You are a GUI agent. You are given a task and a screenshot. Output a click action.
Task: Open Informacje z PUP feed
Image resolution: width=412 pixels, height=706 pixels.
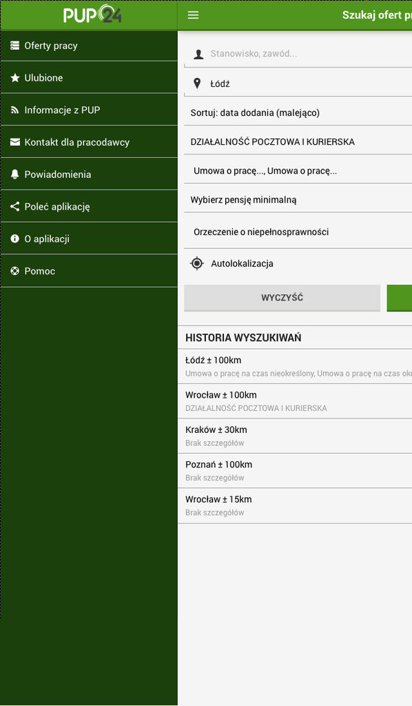(89, 110)
